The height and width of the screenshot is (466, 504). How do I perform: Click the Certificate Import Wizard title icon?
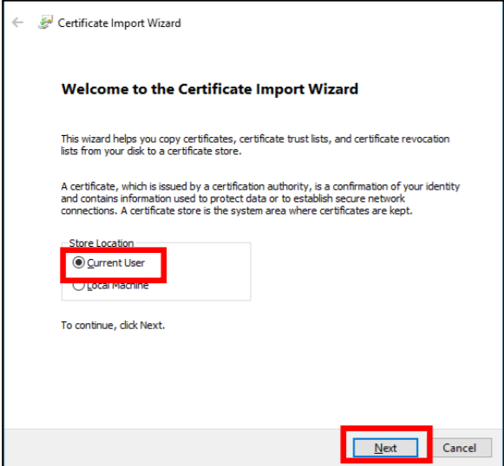pyautogui.click(x=45, y=23)
